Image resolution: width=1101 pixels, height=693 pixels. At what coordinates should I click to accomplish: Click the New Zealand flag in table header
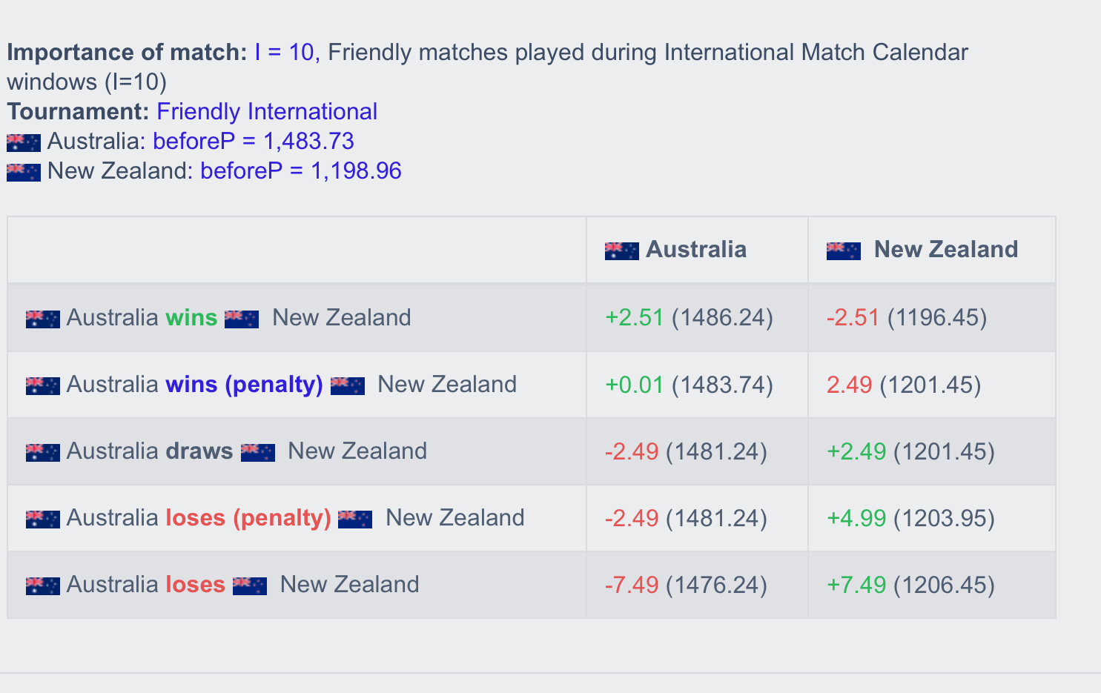[x=844, y=251]
